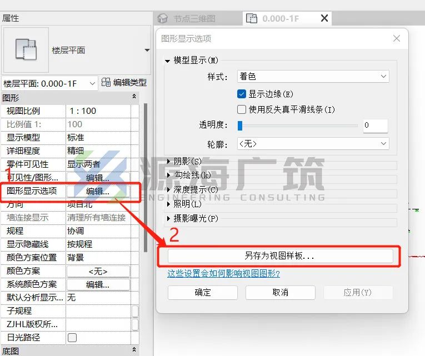Viewport: 425px width, 356px height.
Task: Click the 编辑类型 icon button
Action: pos(106,82)
